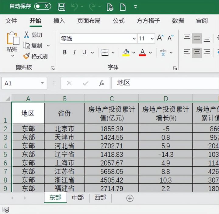Click the Print Preview icon
This screenshot has height=214, width=219.
pos(110,7)
